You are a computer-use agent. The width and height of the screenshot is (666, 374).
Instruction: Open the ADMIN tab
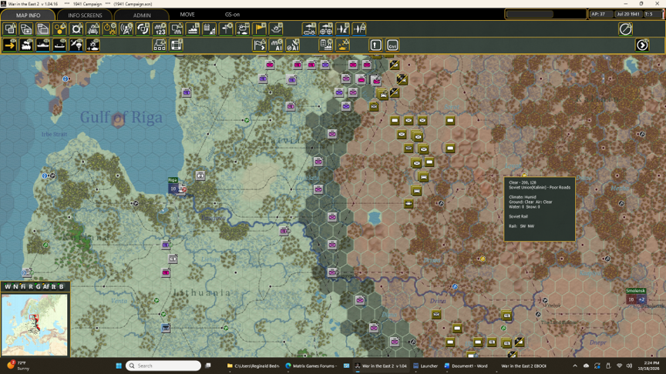[x=142, y=15]
